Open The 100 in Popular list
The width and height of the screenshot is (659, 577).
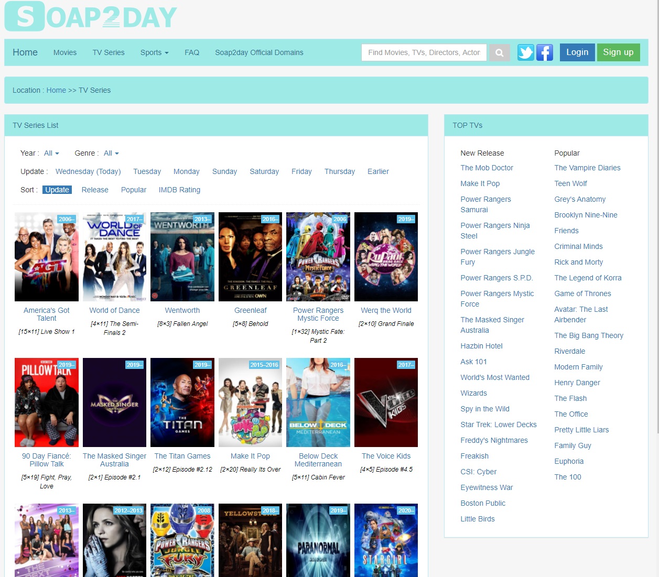pyautogui.click(x=568, y=477)
